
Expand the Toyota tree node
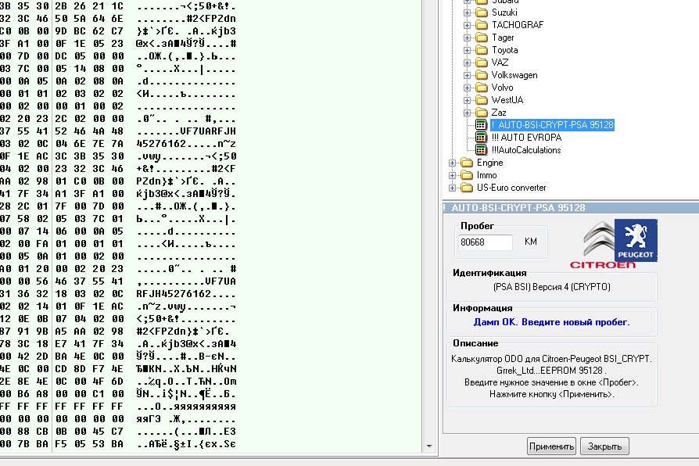point(467,50)
